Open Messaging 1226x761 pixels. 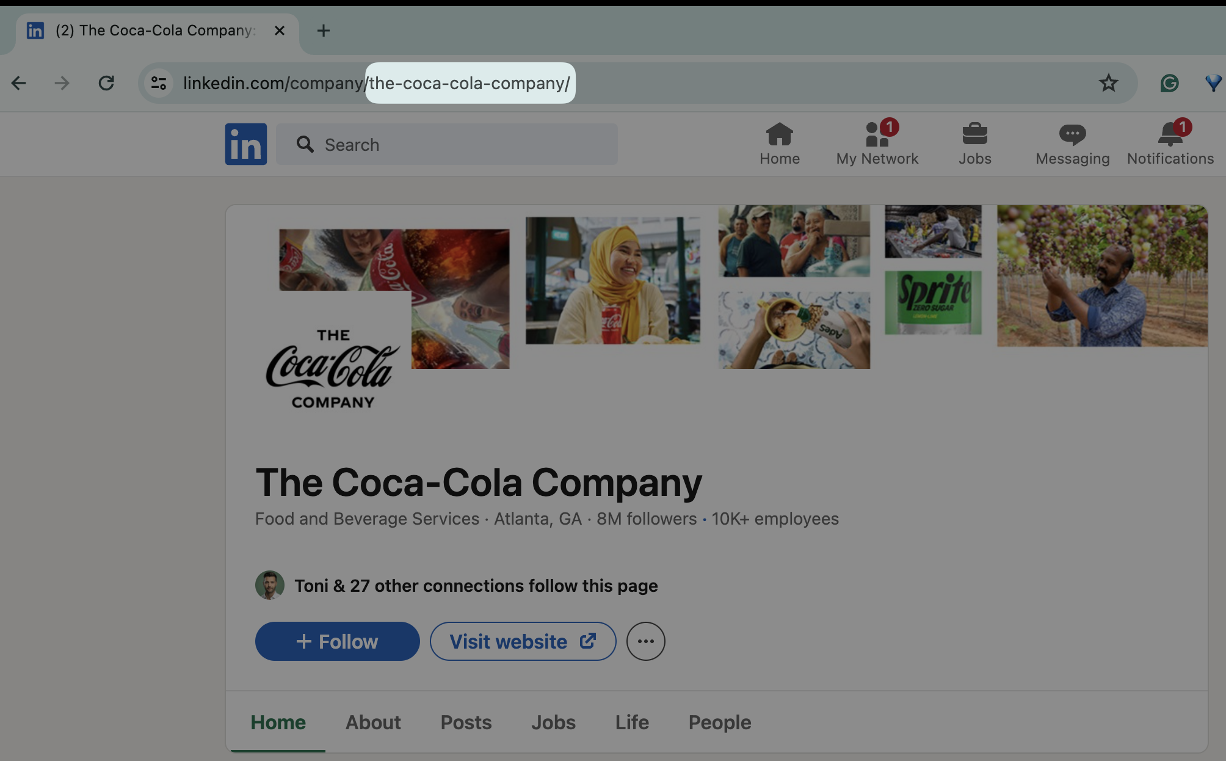1072,144
